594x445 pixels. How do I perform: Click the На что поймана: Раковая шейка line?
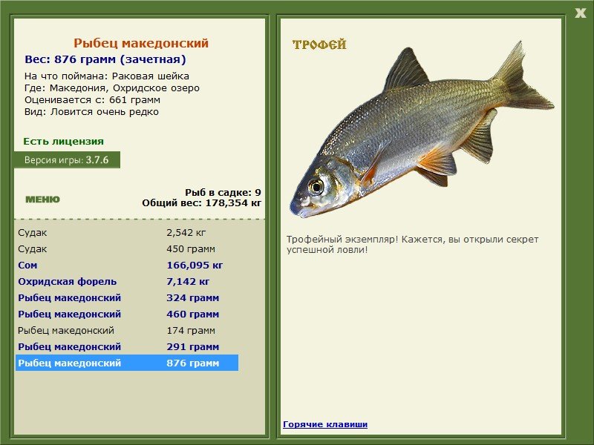tap(107, 76)
